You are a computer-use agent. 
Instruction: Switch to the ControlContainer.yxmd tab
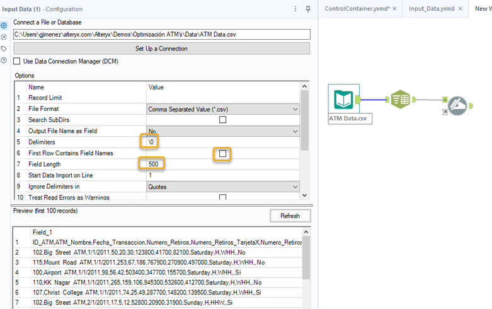357,9
